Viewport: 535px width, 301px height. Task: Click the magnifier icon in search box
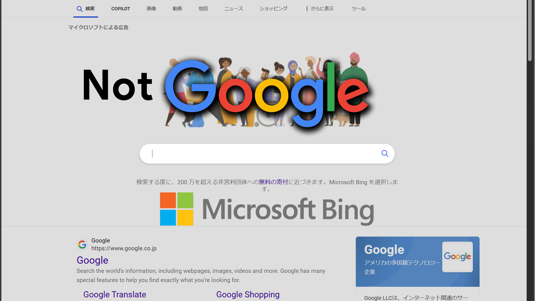coord(385,154)
